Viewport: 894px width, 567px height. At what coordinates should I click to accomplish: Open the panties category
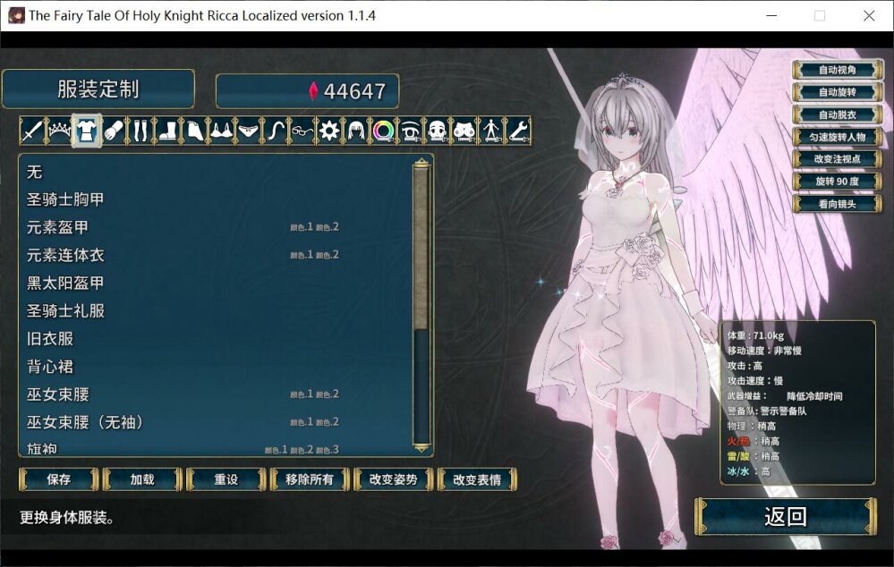pyautogui.click(x=249, y=131)
